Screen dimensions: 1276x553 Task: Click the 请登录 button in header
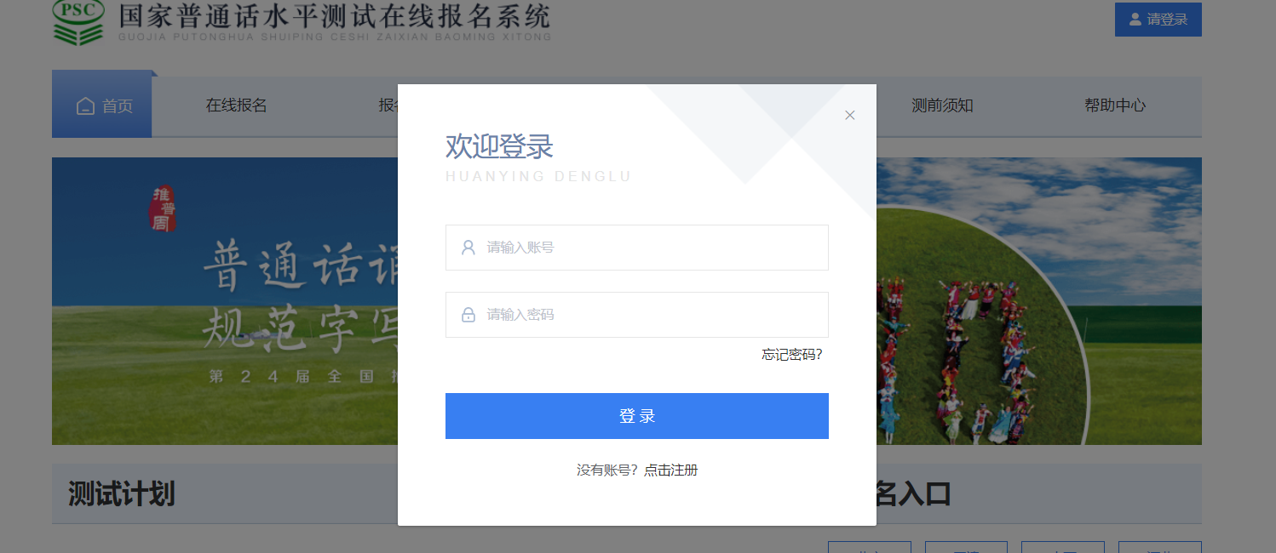pos(1158,20)
